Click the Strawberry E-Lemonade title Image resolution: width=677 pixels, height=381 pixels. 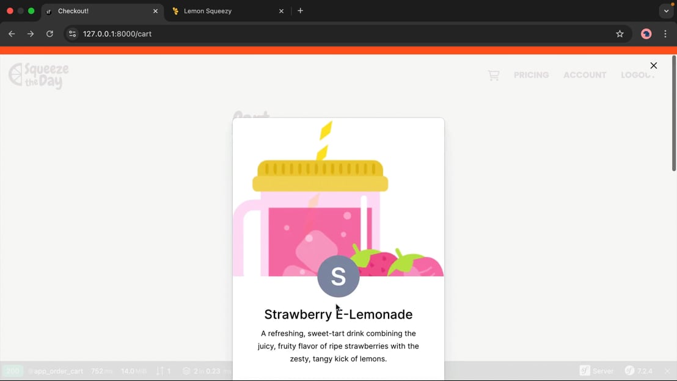(x=338, y=314)
